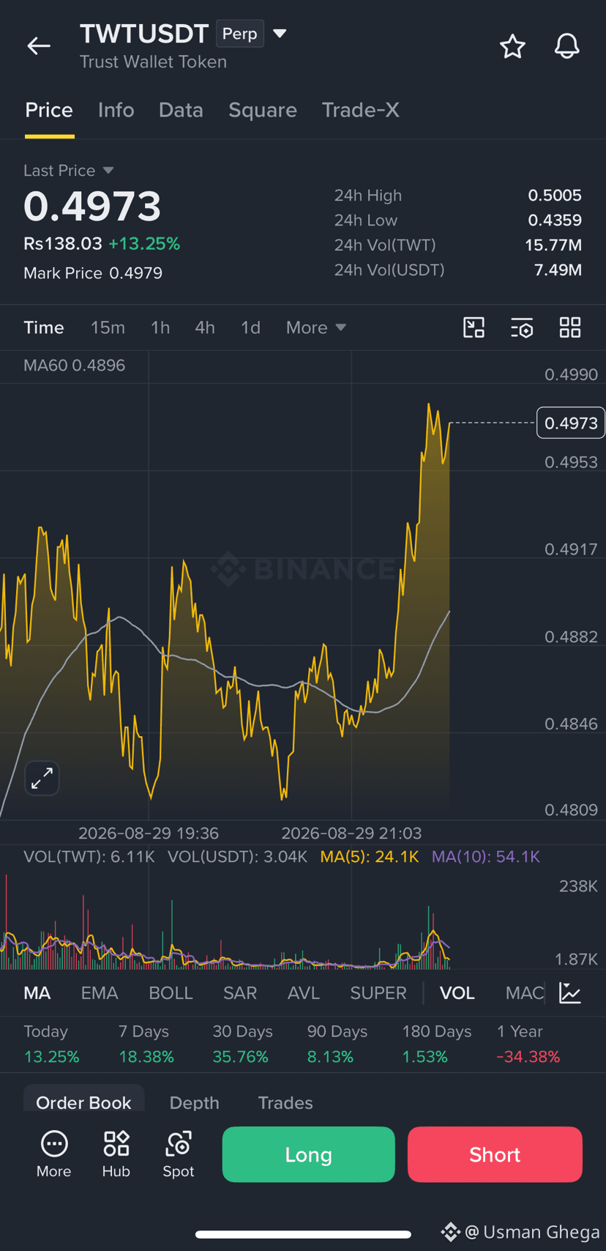Select the 4h chart interval
This screenshot has width=606, height=1251.
[205, 327]
